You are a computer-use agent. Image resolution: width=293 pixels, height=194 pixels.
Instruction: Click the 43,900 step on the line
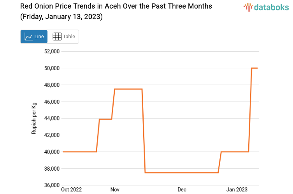105,119
